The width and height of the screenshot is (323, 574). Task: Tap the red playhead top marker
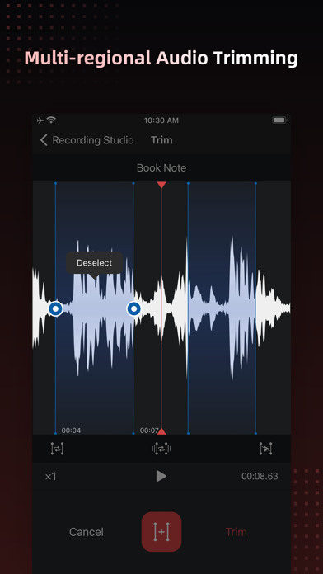[161, 185]
